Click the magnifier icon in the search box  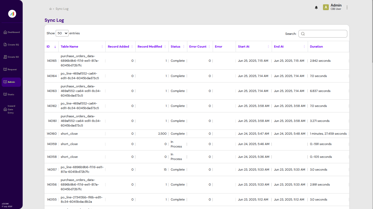[303, 34]
